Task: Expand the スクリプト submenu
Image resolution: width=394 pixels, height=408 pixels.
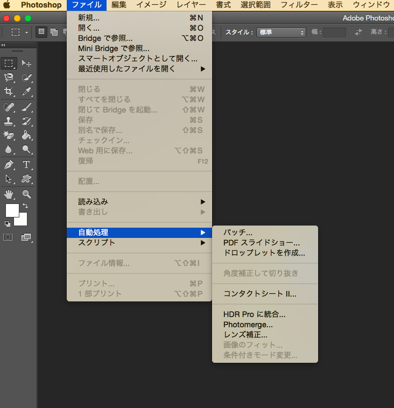Action: [139, 243]
